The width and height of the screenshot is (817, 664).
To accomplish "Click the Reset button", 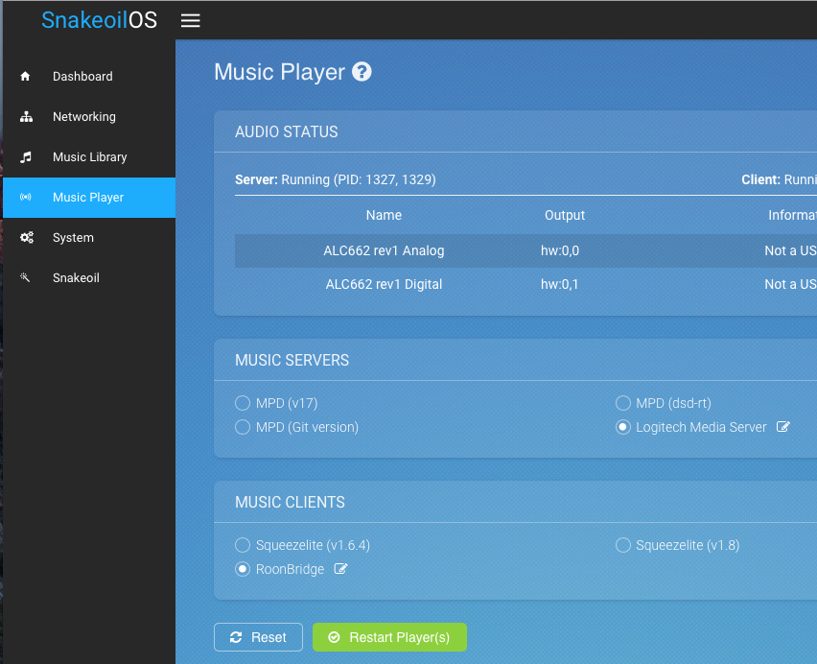I will pos(258,637).
